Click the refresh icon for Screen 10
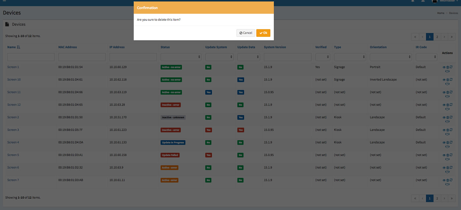Image resolution: width=461 pixels, height=210 pixels. coord(451,80)
